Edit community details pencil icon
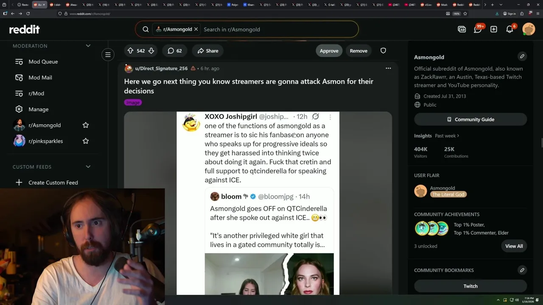Image resolution: width=543 pixels, height=305 pixels. (522, 56)
